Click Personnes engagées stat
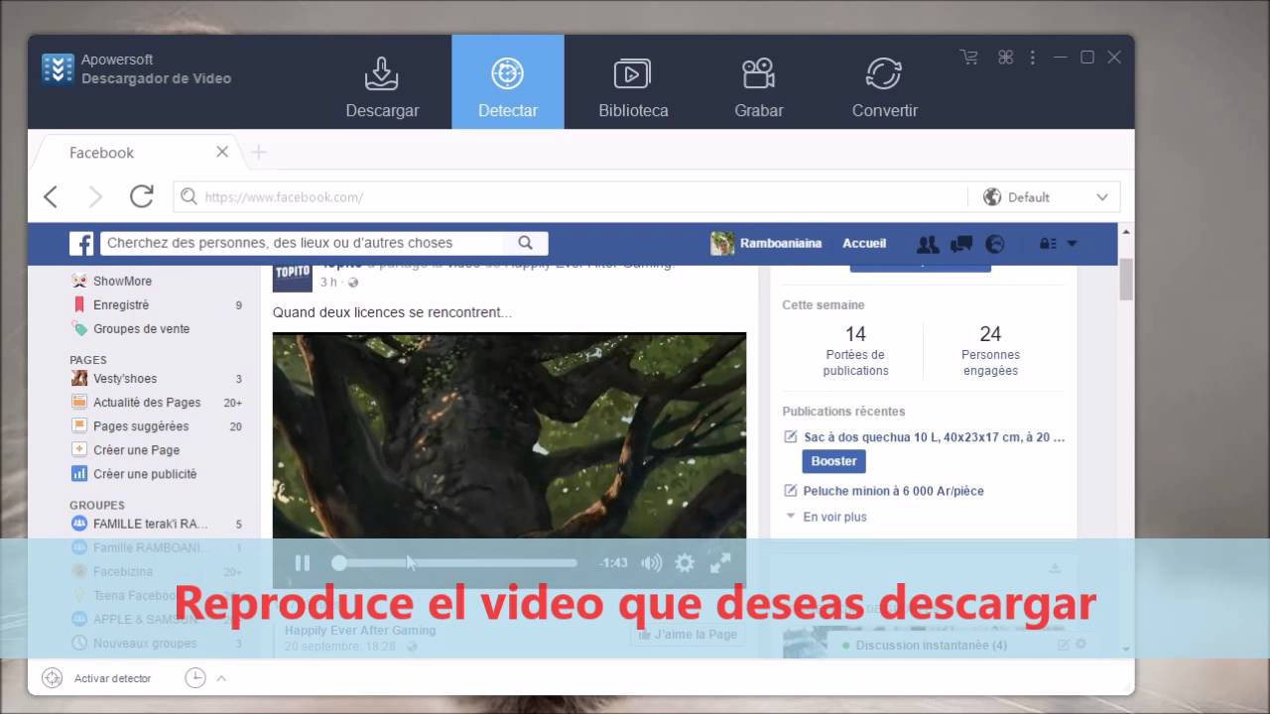 click(x=990, y=350)
